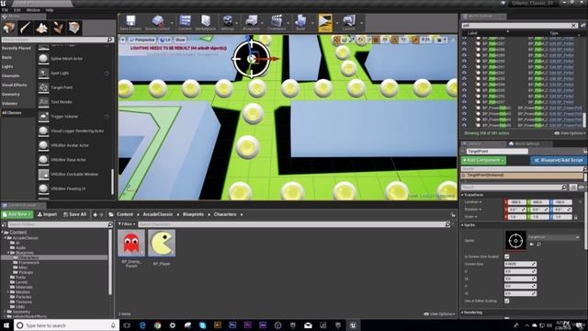Select the Place mode icon
The width and height of the screenshot is (588, 331).
point(8,28)
